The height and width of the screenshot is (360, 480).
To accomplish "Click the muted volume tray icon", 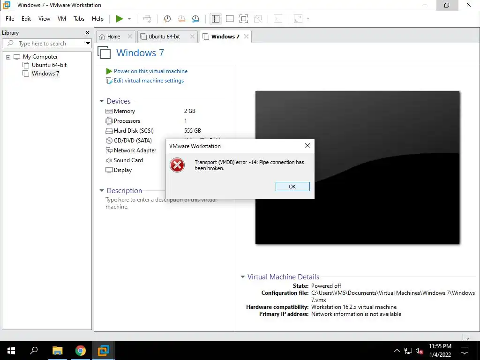I will pos(420,351).
